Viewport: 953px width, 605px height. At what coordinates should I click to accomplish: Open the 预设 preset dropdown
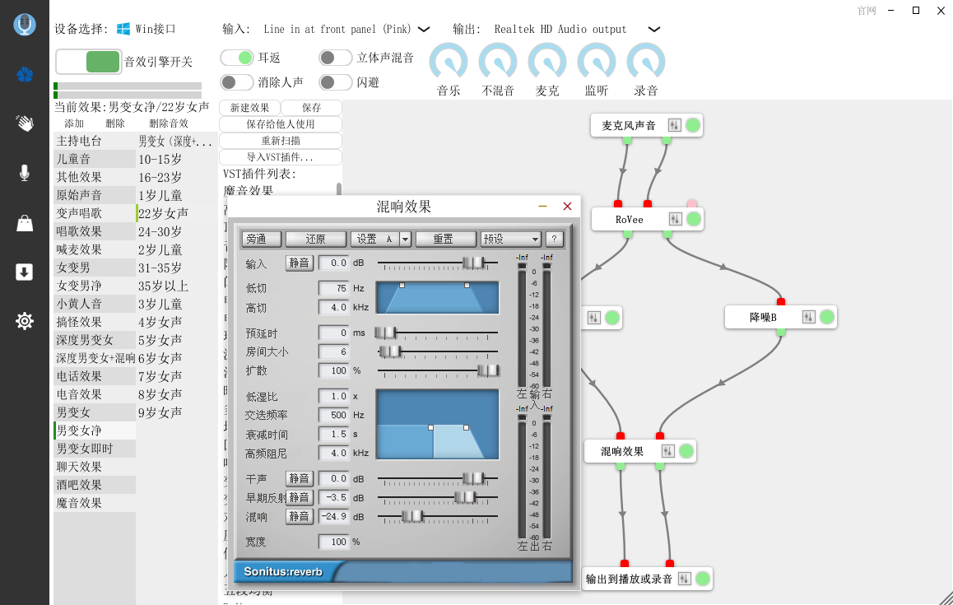coord(510,239)
